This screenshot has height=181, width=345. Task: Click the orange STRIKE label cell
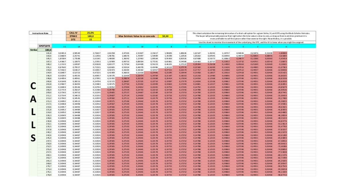[74, 36]
